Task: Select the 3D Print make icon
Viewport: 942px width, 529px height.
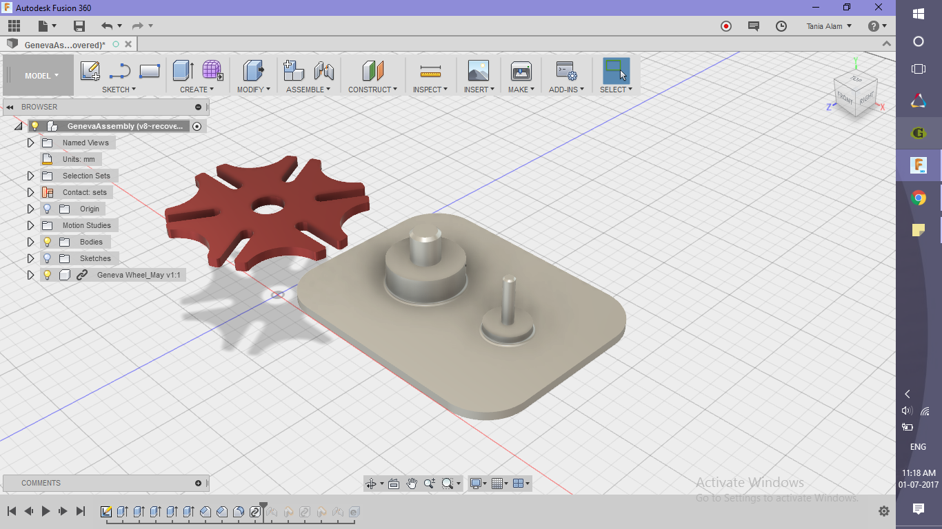Action: click(521, 71)
